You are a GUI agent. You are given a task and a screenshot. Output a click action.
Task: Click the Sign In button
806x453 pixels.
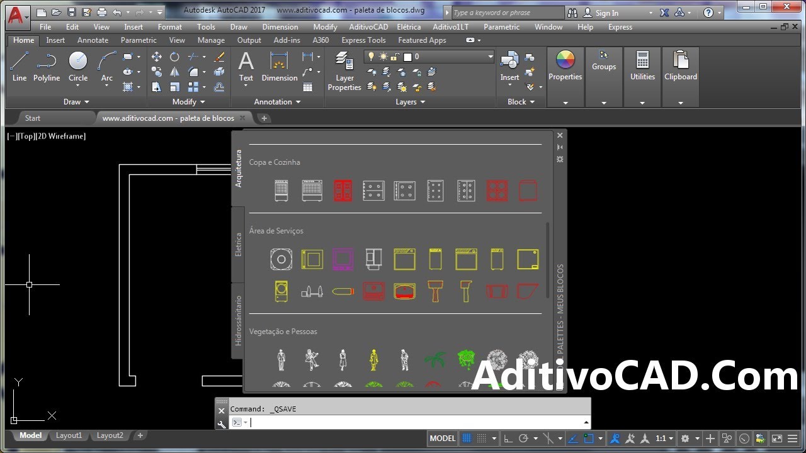[x=601, y=13]
